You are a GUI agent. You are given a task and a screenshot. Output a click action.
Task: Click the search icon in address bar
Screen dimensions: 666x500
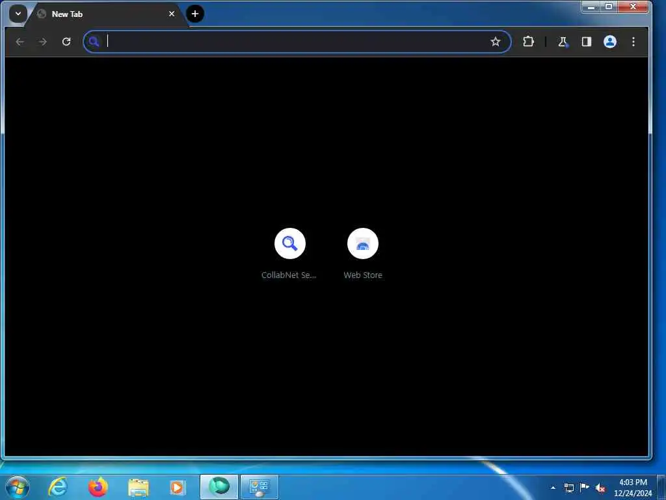(94, 42)
